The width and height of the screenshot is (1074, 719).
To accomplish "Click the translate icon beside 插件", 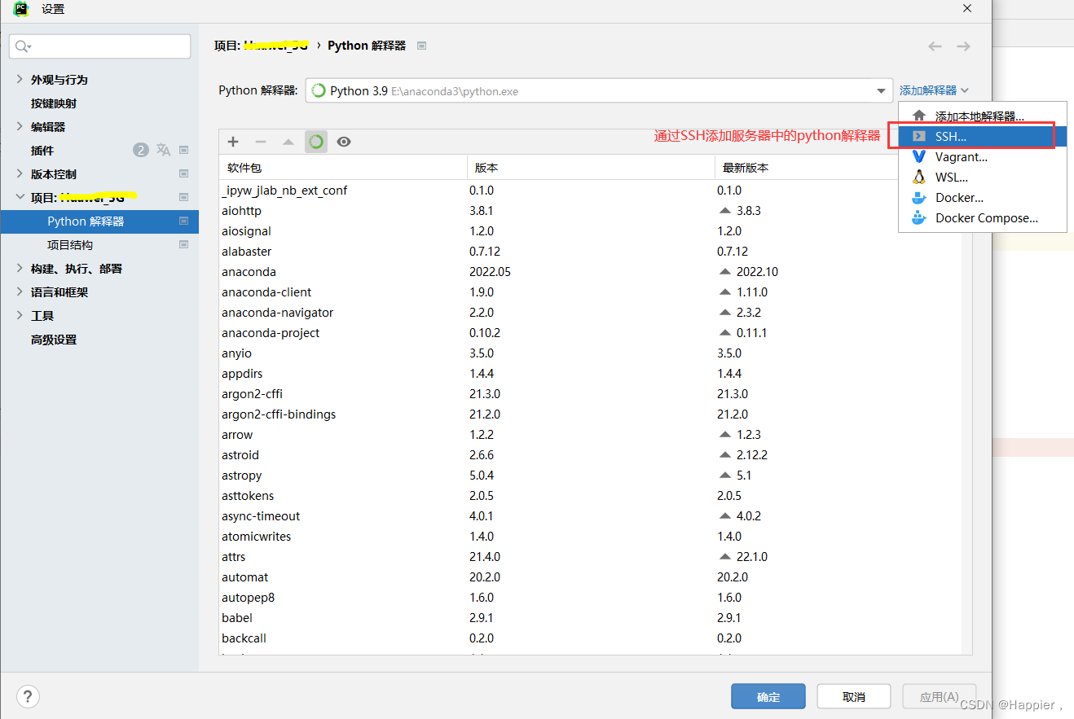I will pos(163,150).
